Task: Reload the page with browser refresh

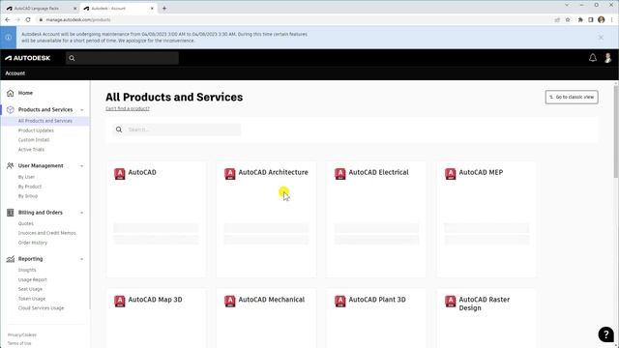Action: coord(28,19)
